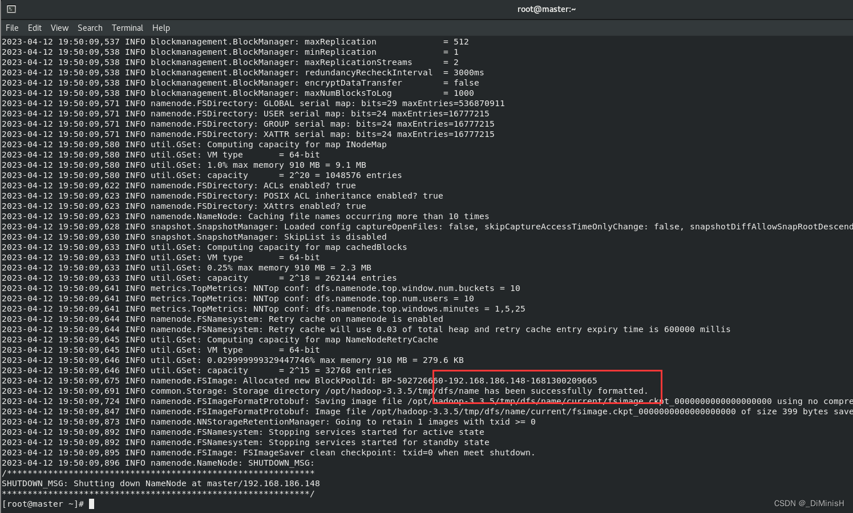The image size is (853, 513).
Task: Open the Terminal menu
Action: (x=127, y=28)
